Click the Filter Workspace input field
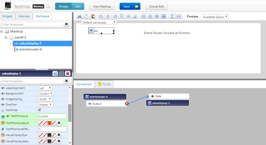266x145 pixels. click(x=33, y=24)
